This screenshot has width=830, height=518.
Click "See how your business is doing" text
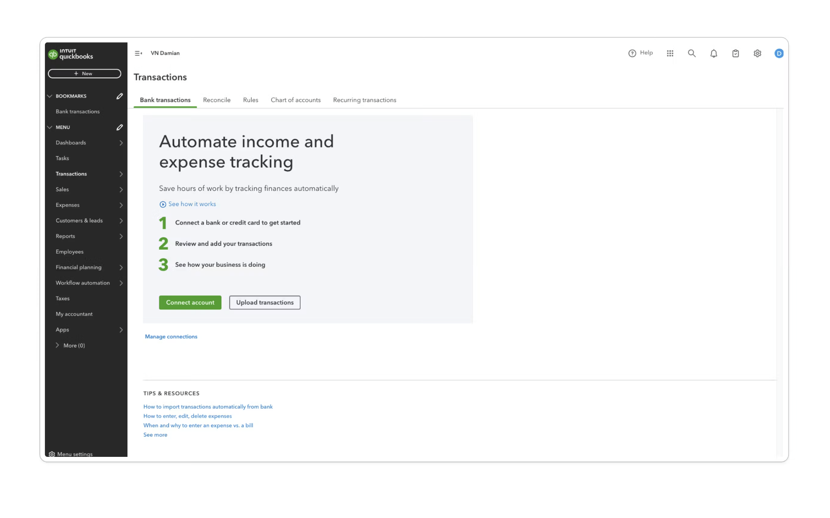click(220, 265)
